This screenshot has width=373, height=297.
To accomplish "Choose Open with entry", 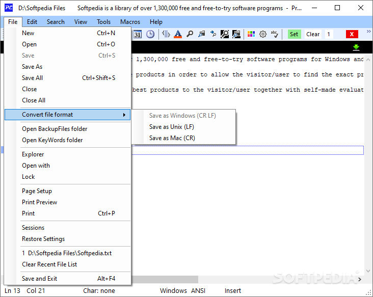I will 68,166.
